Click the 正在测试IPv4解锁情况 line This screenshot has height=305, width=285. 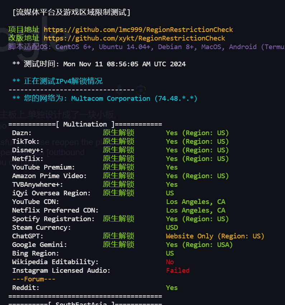[x=57, y=81]
